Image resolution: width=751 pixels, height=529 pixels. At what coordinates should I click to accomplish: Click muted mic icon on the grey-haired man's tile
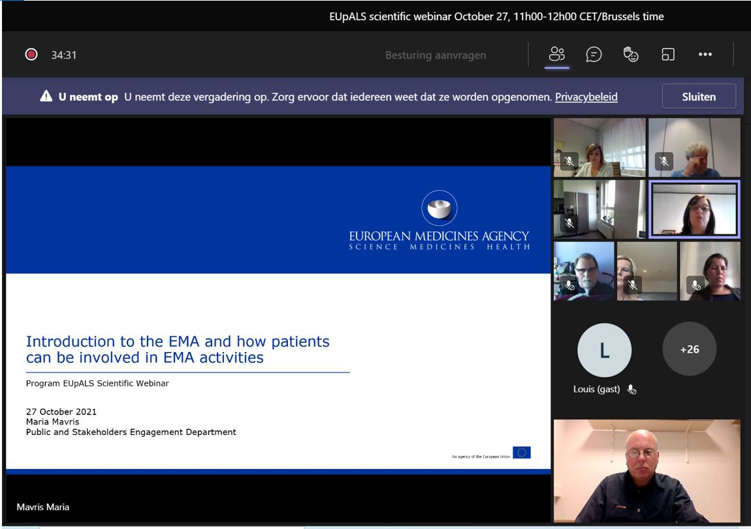pyautogui.click(x=664, y=161)
